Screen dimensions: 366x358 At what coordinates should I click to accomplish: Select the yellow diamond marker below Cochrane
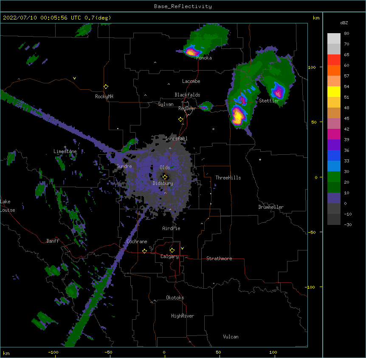144,251
